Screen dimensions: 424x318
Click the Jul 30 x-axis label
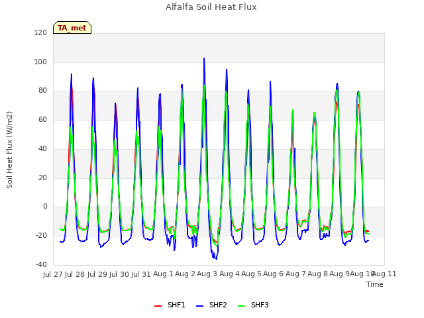click(x=119, y=274)
